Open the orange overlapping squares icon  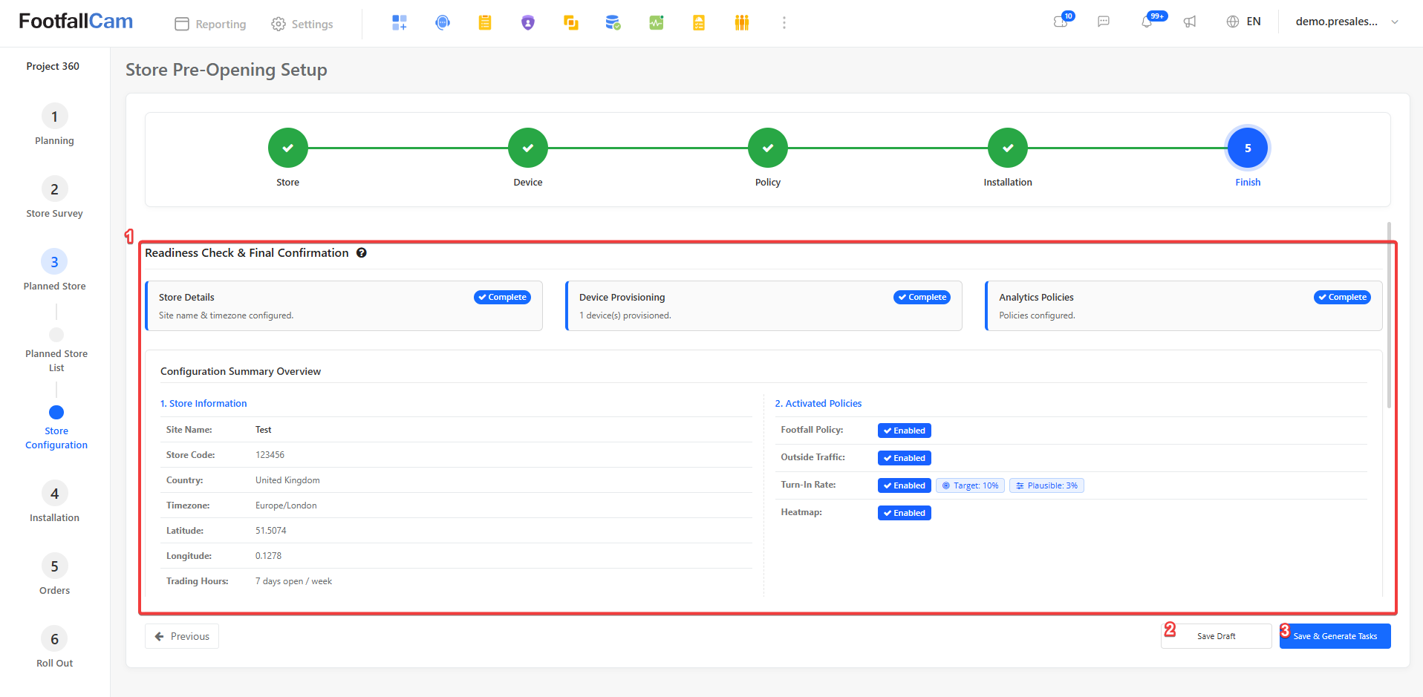[x=571, y=23]
